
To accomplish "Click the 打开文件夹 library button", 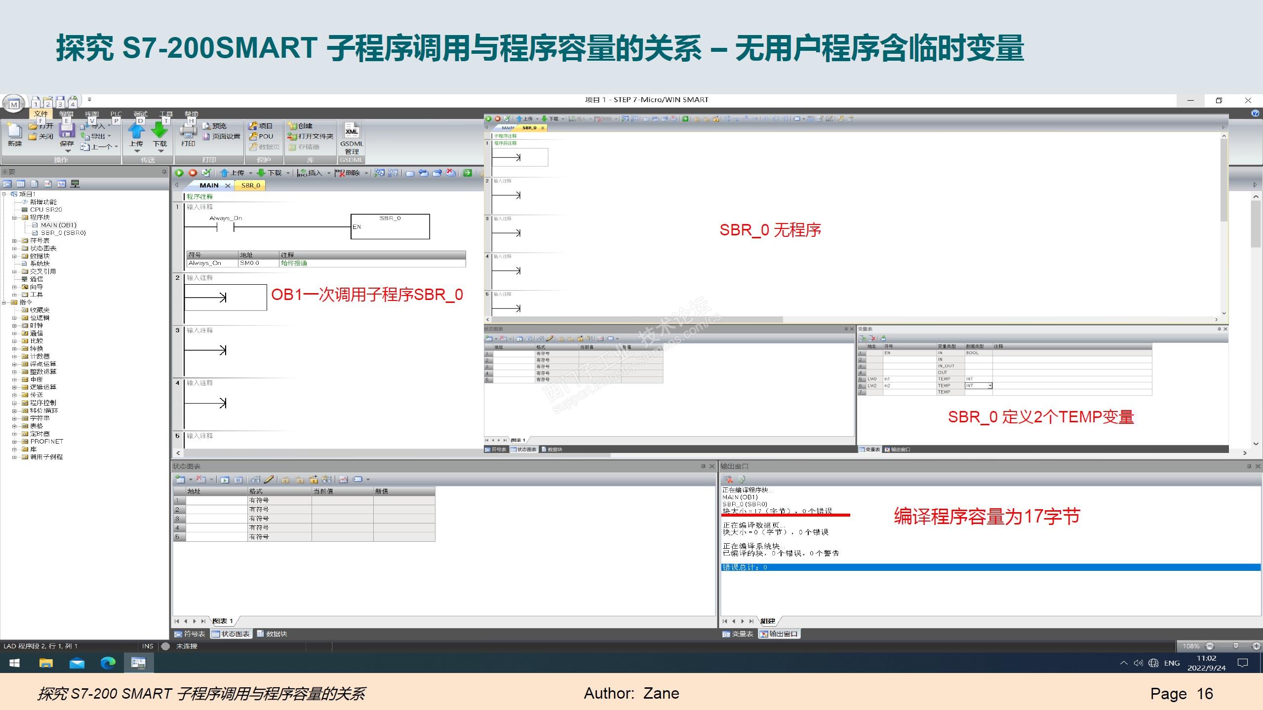I will (x=311, y=137).
